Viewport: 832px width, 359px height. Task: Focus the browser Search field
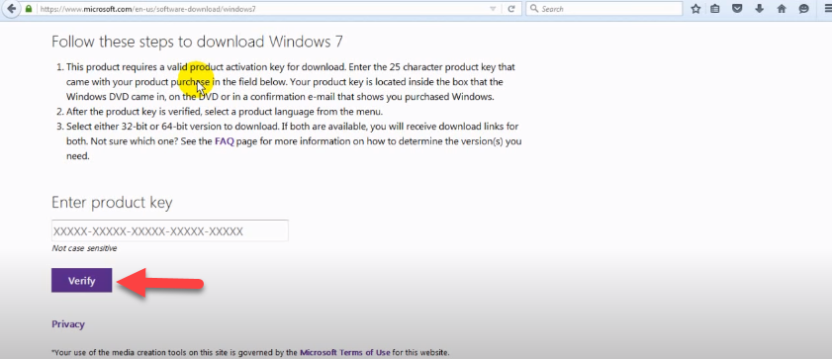[x=603, y=9]
